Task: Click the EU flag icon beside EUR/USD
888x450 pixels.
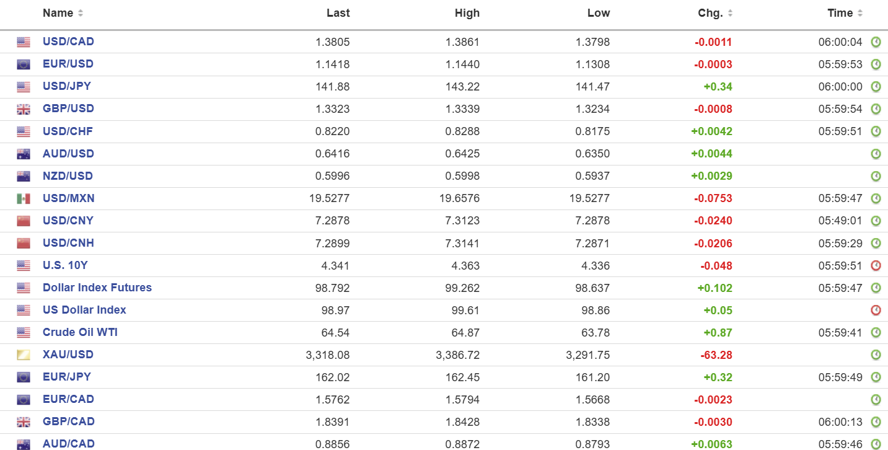Action: [x=24, y=64]
